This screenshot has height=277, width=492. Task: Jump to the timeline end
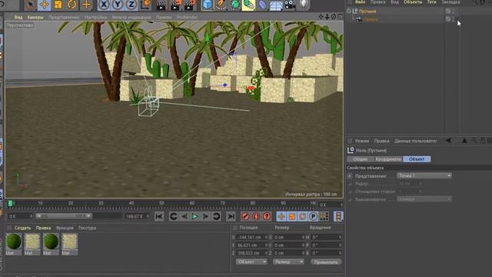(x=231, y=216)
